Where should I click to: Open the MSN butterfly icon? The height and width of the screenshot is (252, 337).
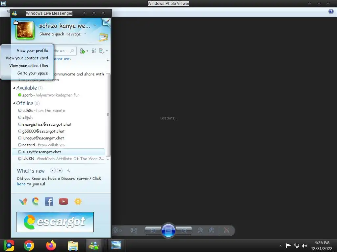[23, 202]
